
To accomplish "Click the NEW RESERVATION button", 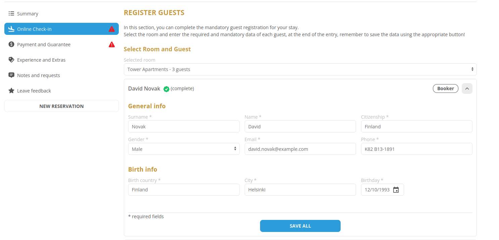I will click(x=61, y=106).
